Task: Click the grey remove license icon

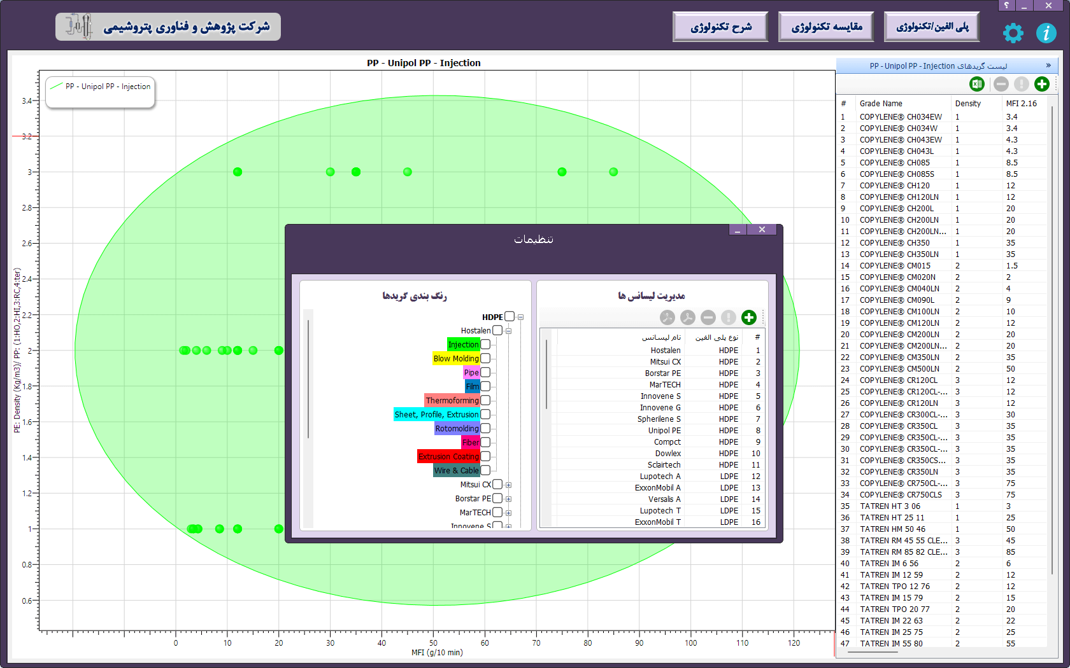Action: (x=708, y=317)
